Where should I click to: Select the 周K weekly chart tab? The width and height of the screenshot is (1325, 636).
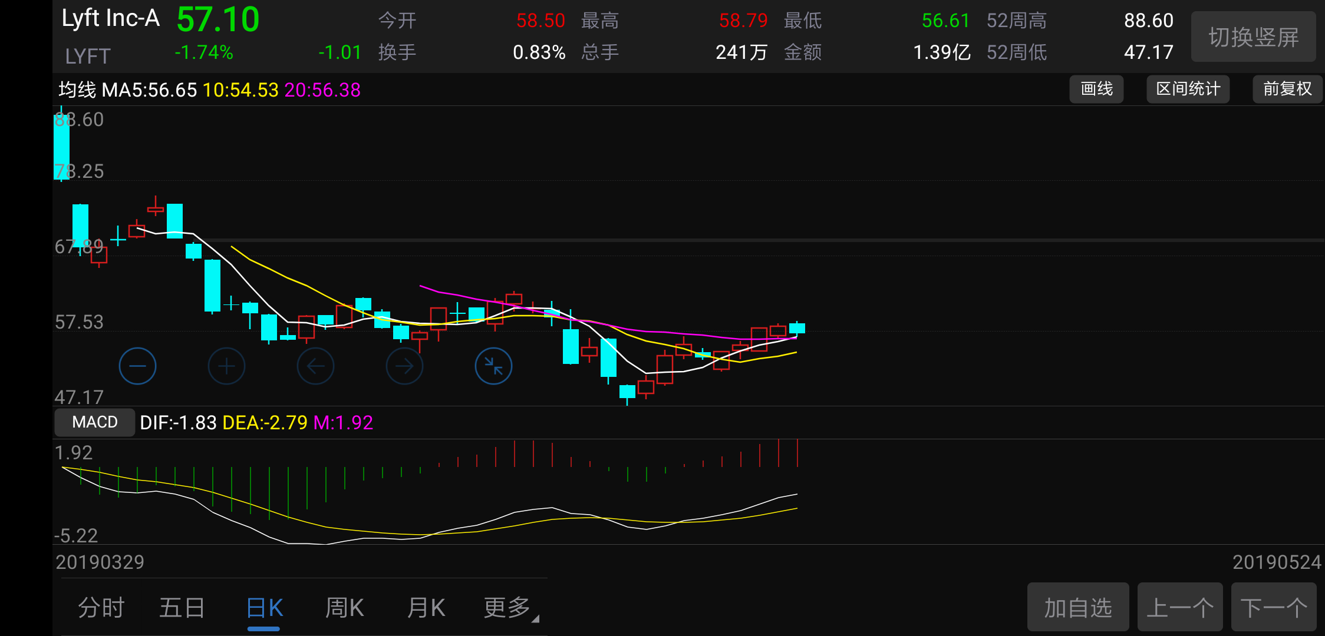[345, 607]
